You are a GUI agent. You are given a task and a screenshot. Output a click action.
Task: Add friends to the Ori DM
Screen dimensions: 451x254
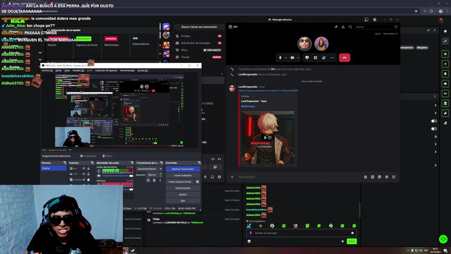(x=343, y=27)
